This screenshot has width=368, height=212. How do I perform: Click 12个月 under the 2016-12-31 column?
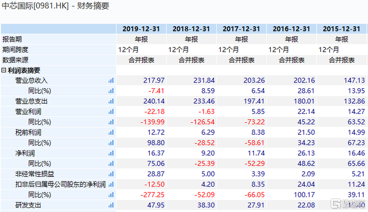[278, 50]
